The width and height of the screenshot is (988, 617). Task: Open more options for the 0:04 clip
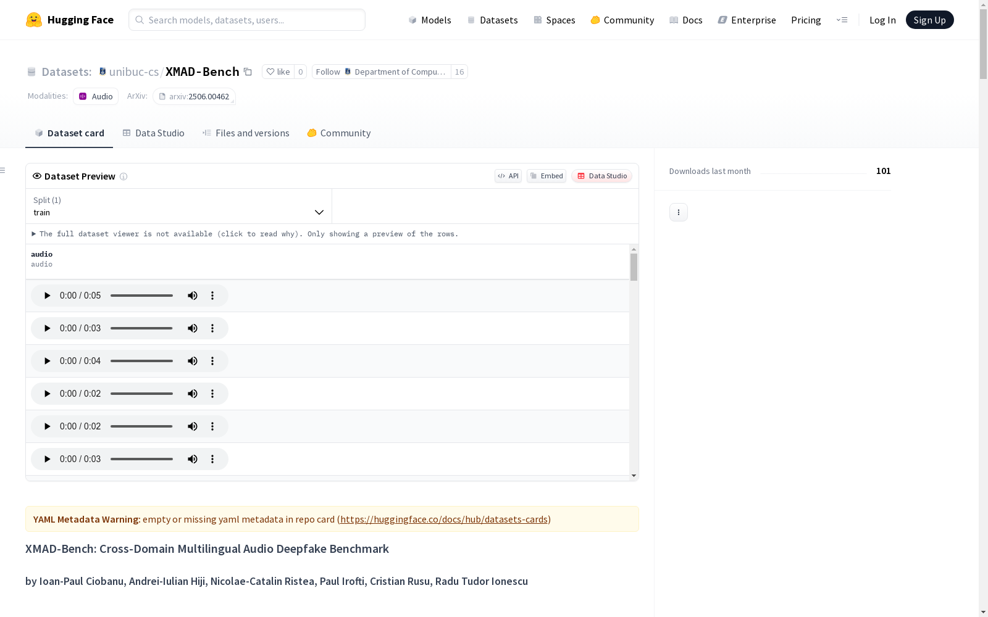(x=212, y=361)
